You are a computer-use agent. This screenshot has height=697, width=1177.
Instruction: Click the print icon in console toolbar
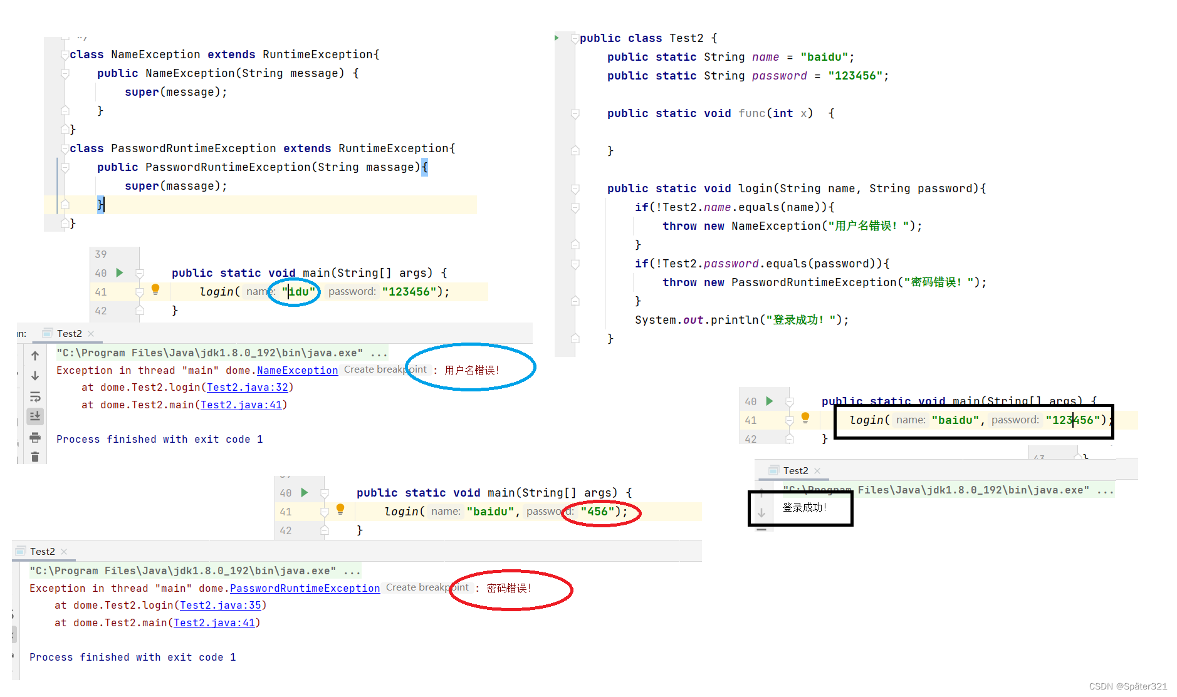[35, 437]
